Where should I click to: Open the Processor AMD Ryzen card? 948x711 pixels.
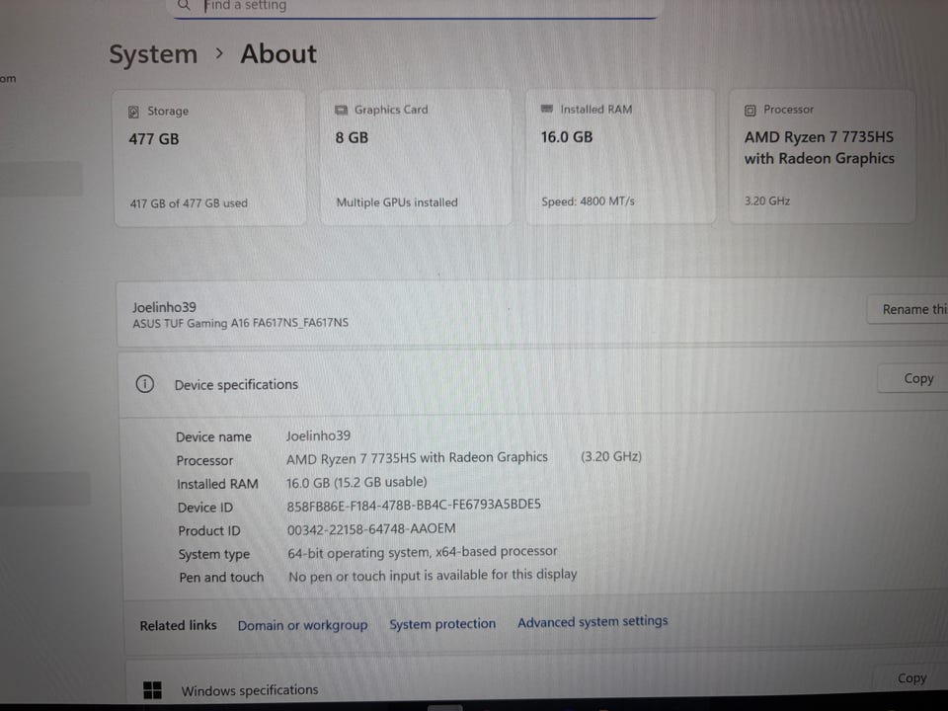click(x=823, y=156)
